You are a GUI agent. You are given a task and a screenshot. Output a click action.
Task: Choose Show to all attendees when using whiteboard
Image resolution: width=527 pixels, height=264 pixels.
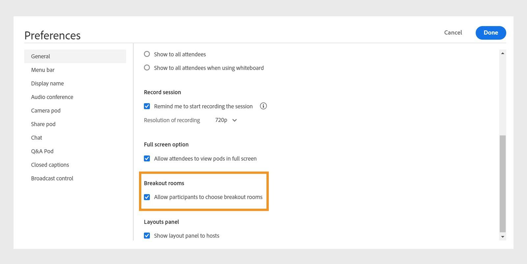[x=147, y=68]
